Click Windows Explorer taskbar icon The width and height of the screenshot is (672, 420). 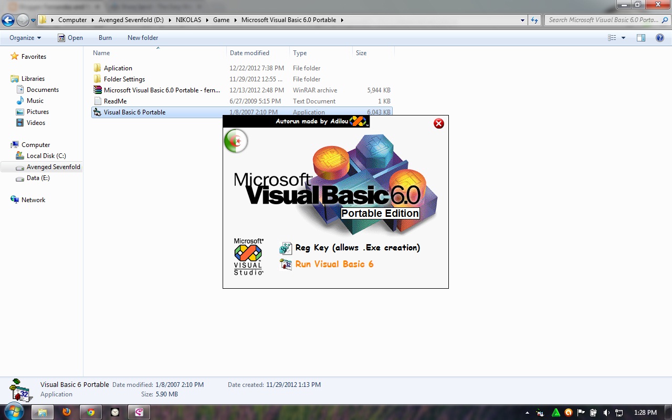coord(43,413)
